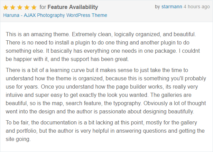
Task: Select the second gold rating star
Action: (13, 7)
